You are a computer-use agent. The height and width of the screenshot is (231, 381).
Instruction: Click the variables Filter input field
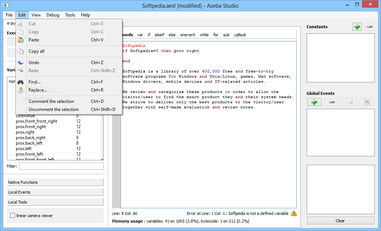[x=62, y=166]
